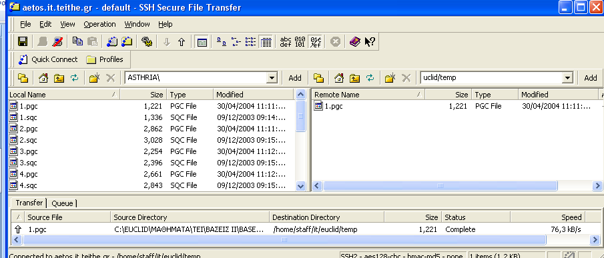Switch to details view
The width and height of the screenshot is (604, 258).
pyautogui.click(x=266, y=42)
